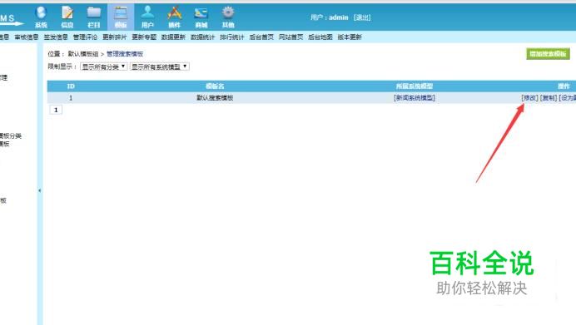Open the 插件 (Plugin) tools icon

tap(175, 17)
